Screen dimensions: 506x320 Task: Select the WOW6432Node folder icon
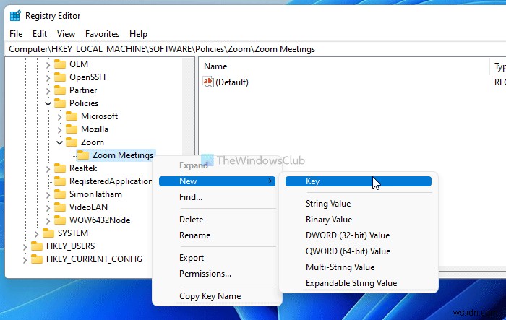[60, 220]
